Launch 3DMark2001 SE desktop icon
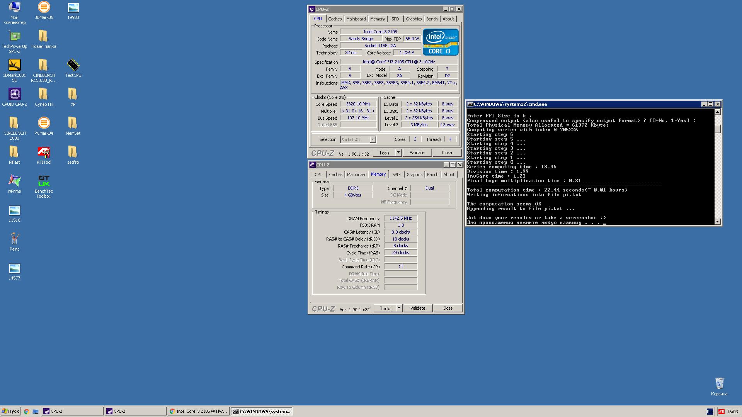Screen dimensions: 742x417 [x=14, y=71]
